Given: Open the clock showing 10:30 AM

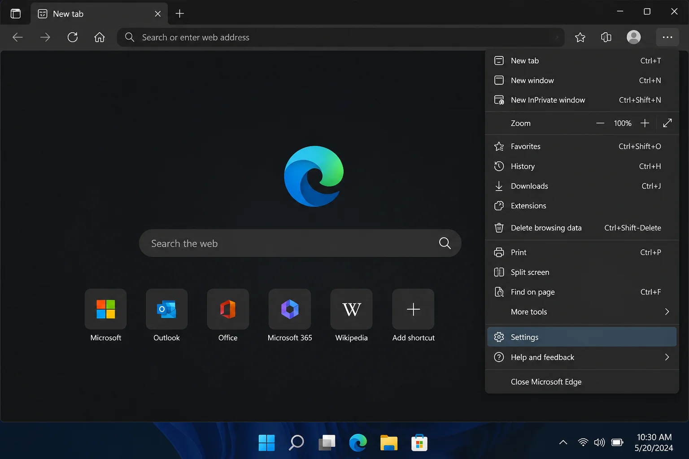Looking at the screenshot, I should pyautogui.click(x=654, y=442).
